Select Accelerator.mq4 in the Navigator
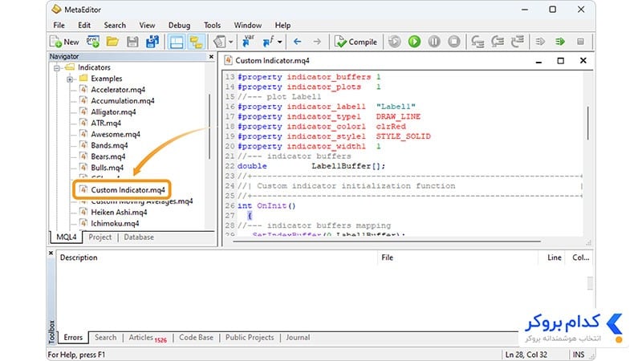 pyautogui.click(x=118, y=90)
